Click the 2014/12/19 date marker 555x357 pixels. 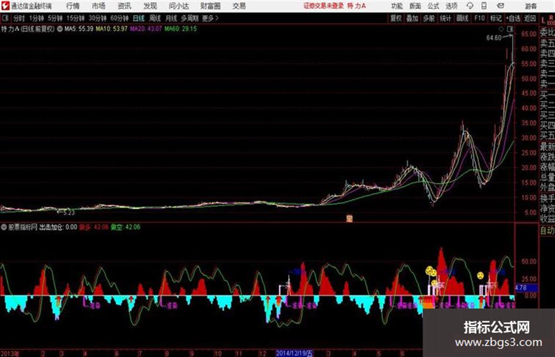click(x=294, y=353)
